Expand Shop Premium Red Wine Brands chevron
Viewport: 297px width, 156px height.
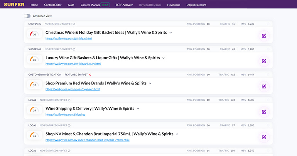tap(150, 83)
